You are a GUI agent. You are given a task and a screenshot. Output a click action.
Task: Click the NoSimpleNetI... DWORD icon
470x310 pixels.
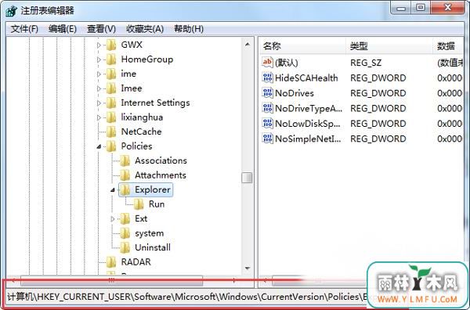point(267,139)
